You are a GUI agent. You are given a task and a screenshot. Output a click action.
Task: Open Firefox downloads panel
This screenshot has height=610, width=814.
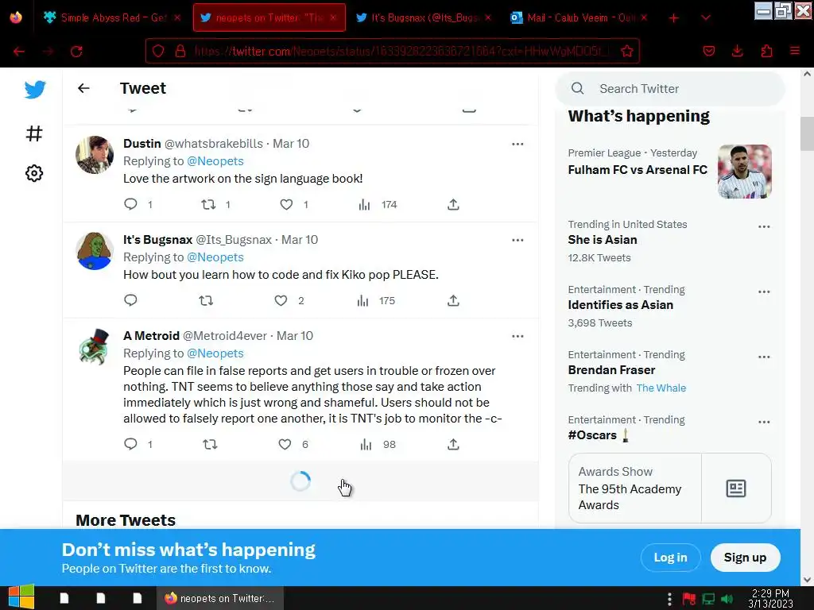pyautogui.click(x=737, y=51)
